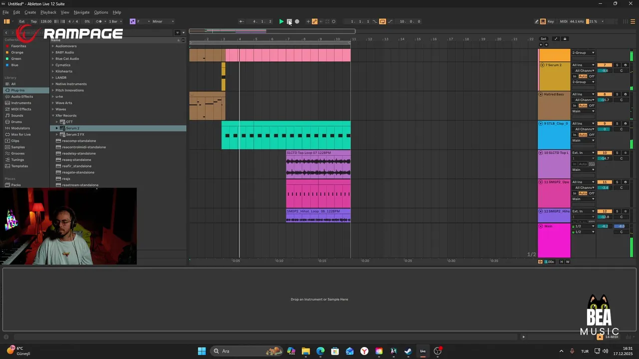Open the Options menu

(x=101, y=12)
